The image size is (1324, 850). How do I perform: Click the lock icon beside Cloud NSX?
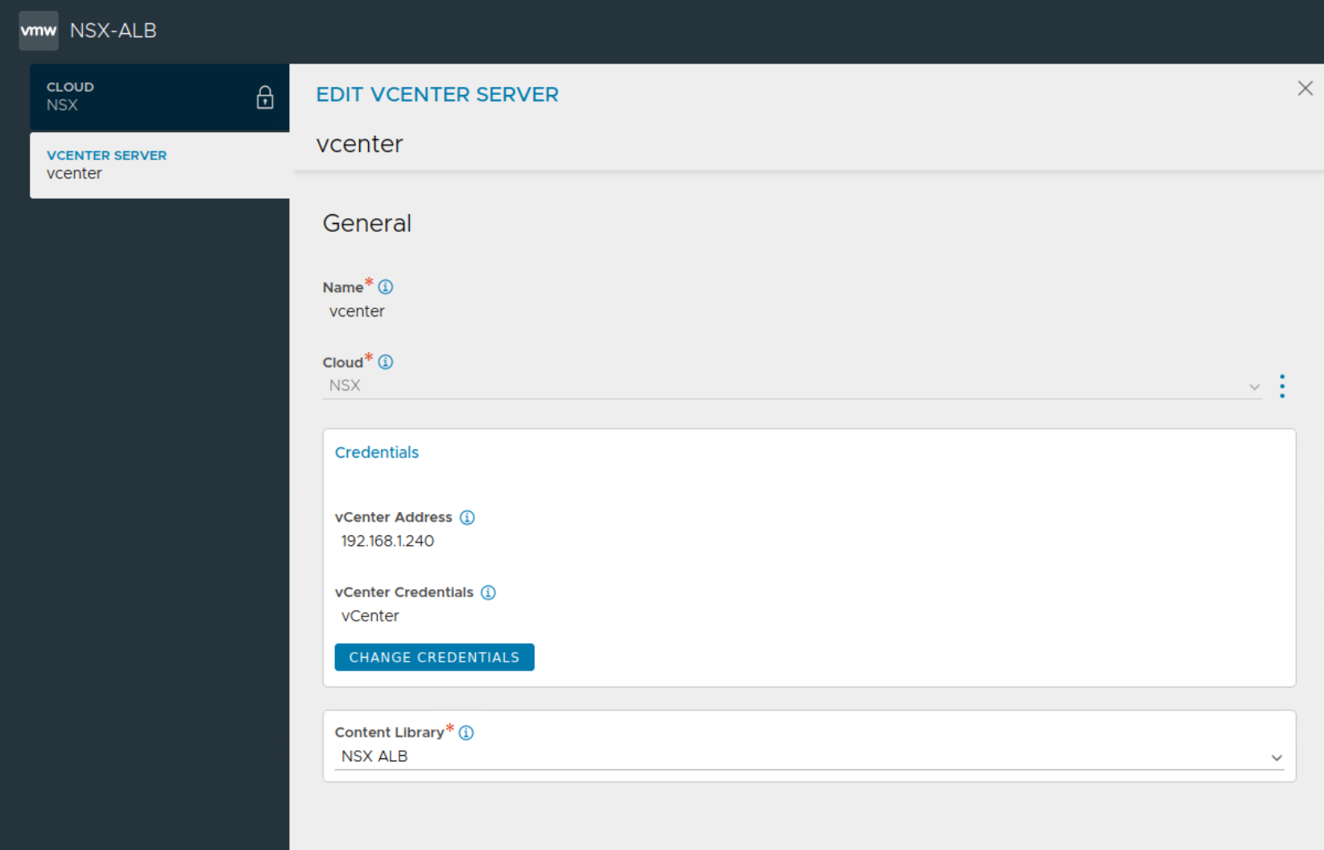coord(265,97)
